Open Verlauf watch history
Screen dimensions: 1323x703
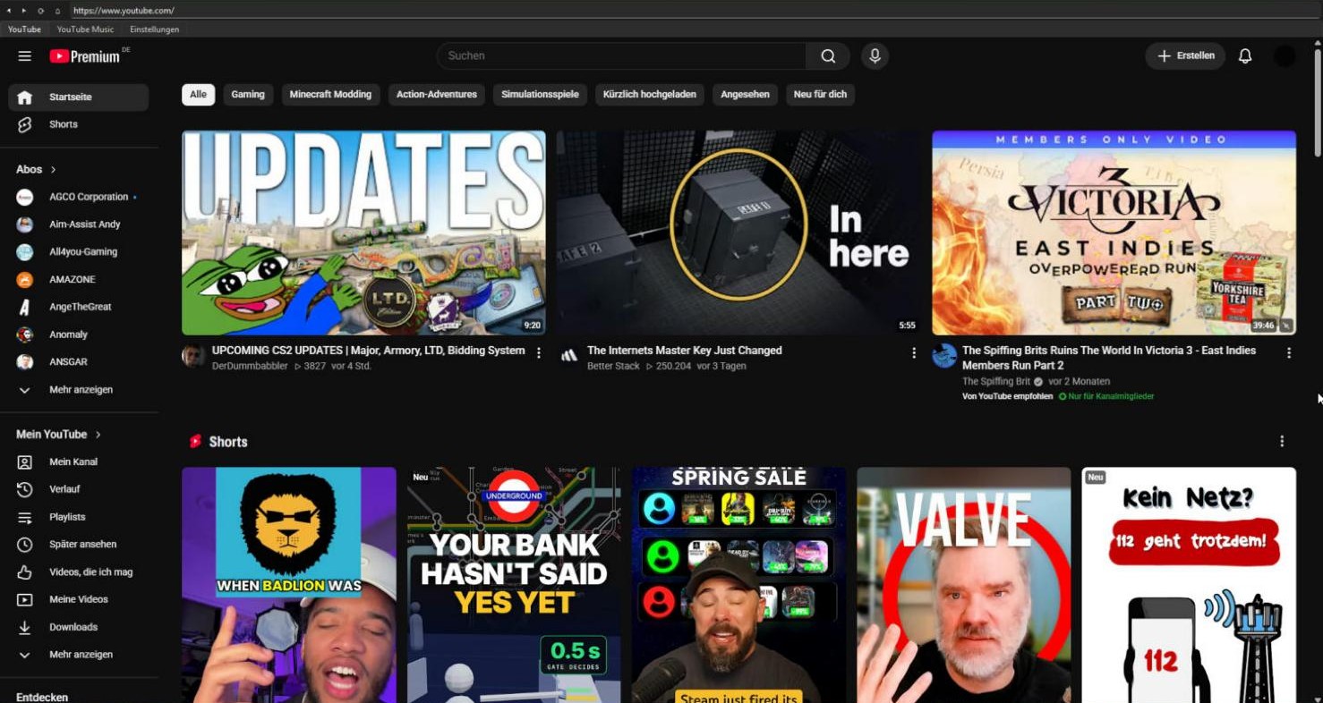point(79,489)
